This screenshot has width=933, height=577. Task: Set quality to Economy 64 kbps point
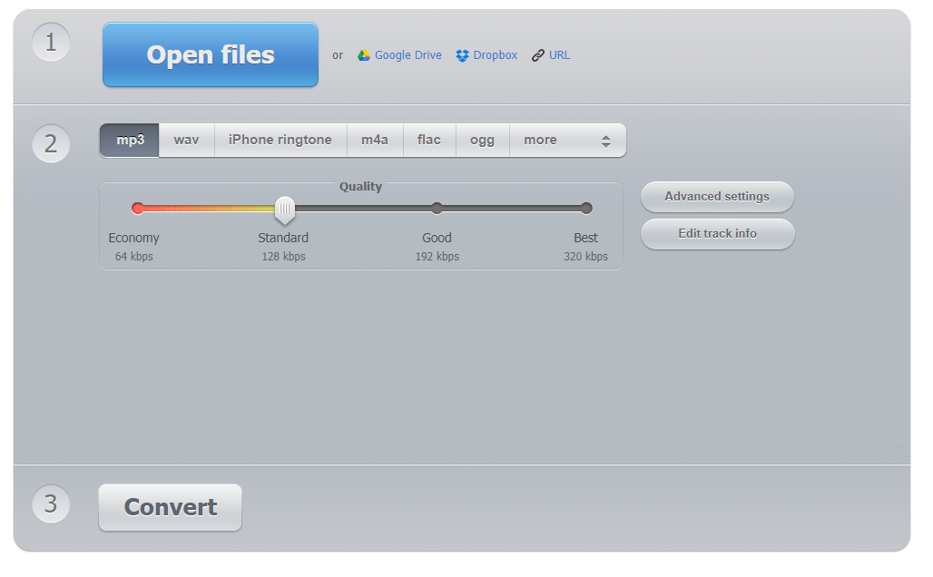(138, 208)
